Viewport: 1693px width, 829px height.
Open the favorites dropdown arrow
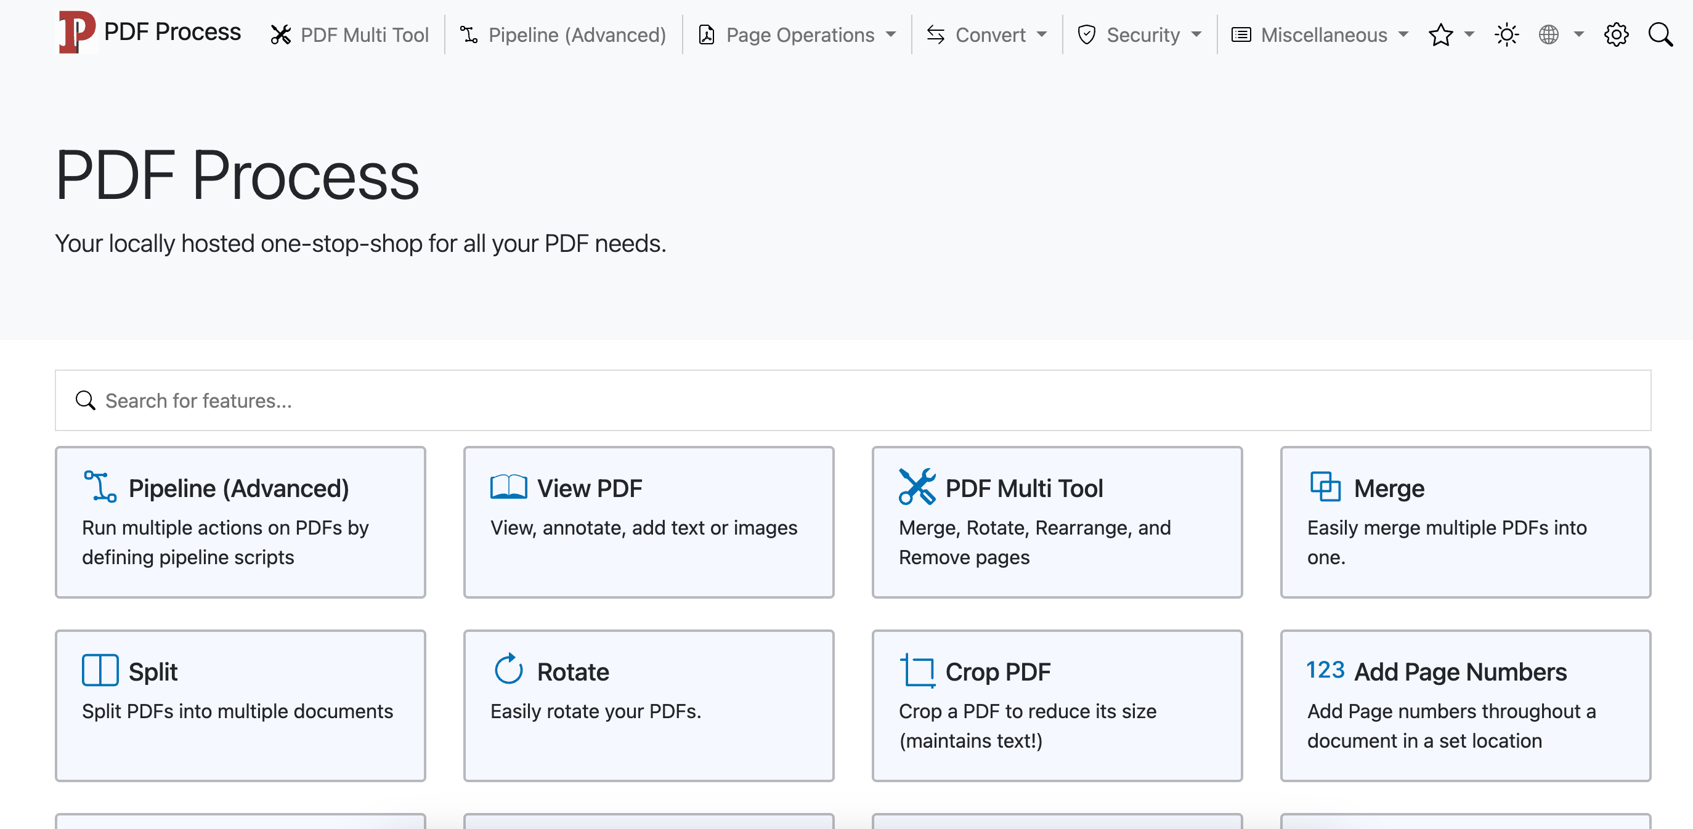[1469, 35]
